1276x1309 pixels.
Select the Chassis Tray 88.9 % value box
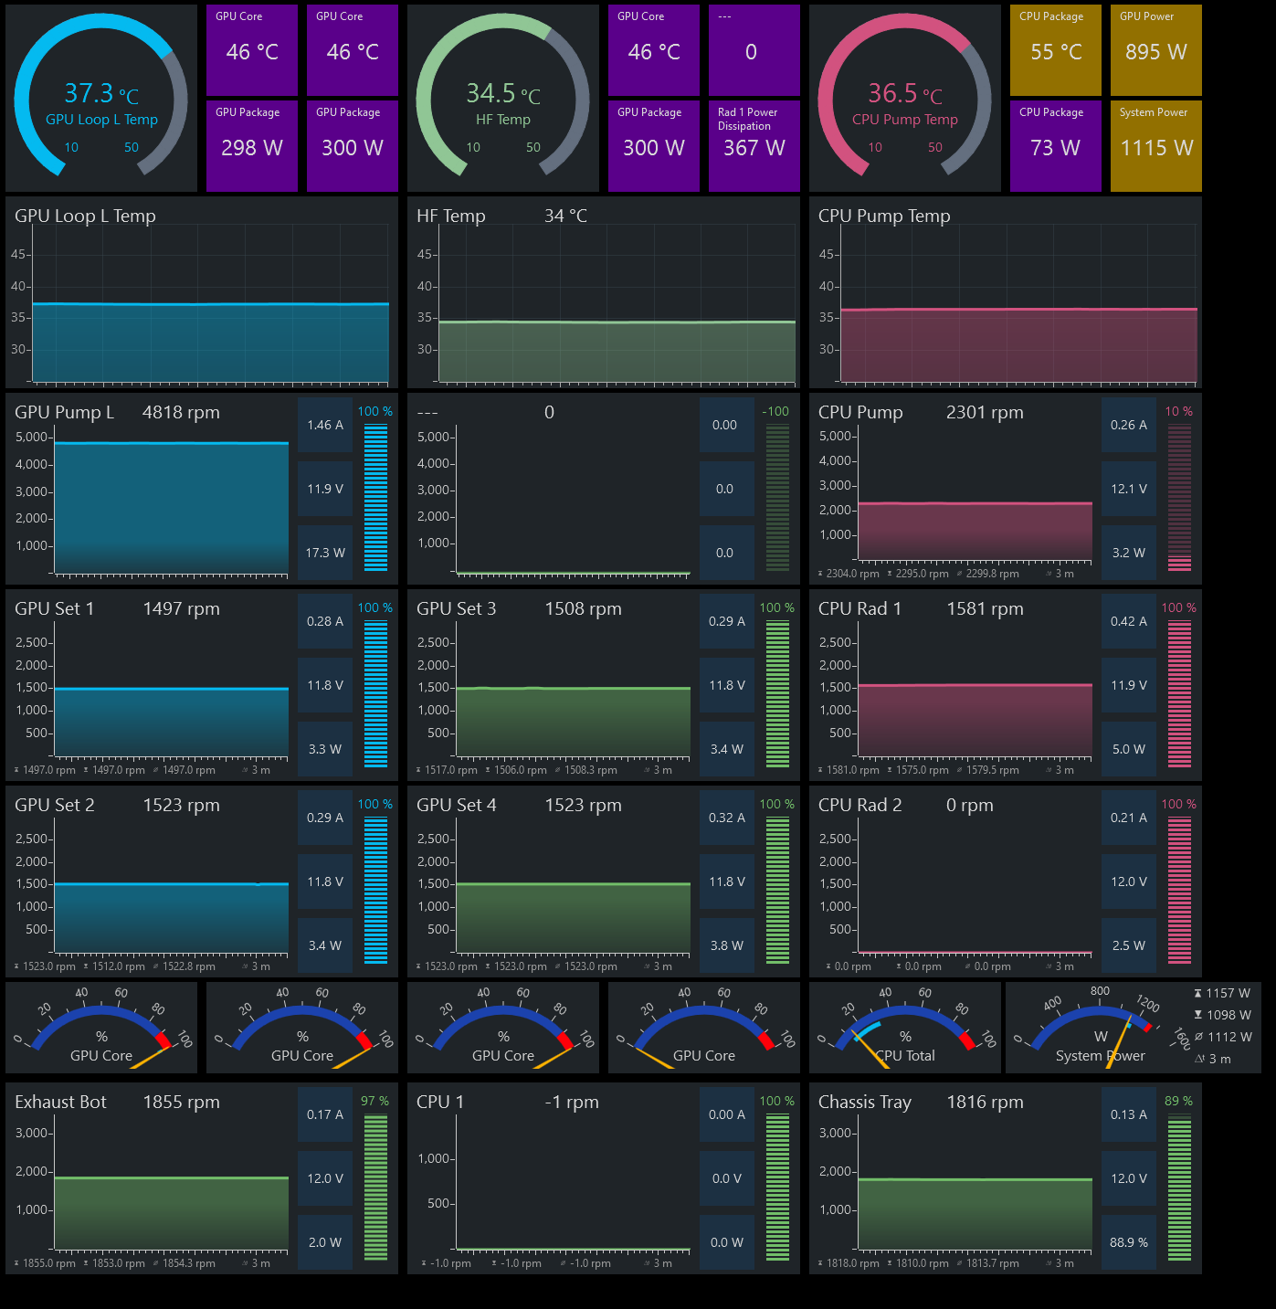[1129, 1242]
